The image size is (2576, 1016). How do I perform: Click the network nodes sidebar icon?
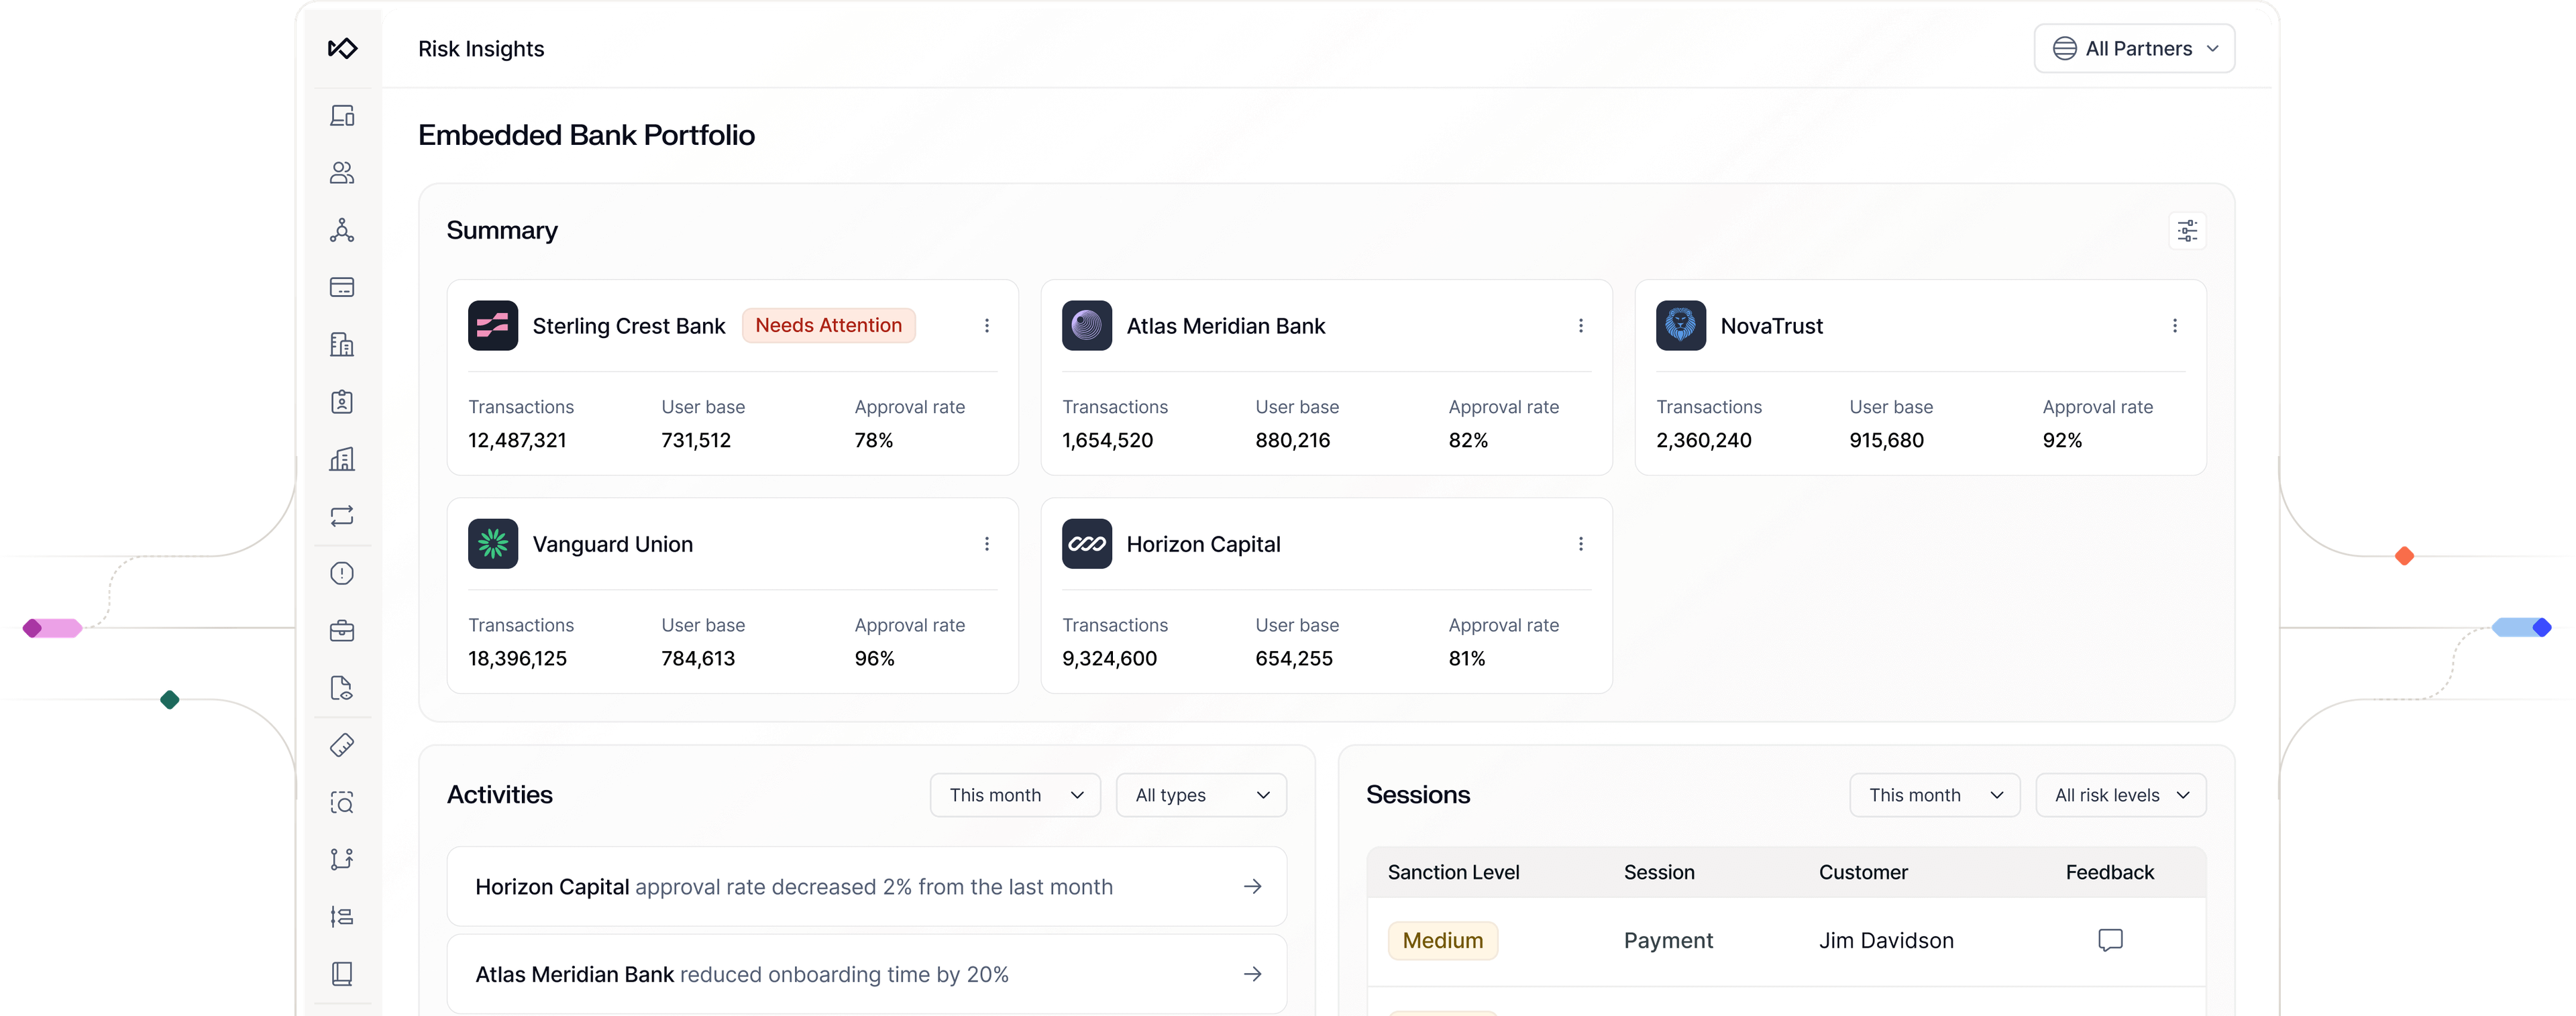[342, 230]
